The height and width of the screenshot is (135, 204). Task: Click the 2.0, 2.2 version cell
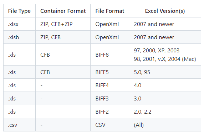point(165,112)
